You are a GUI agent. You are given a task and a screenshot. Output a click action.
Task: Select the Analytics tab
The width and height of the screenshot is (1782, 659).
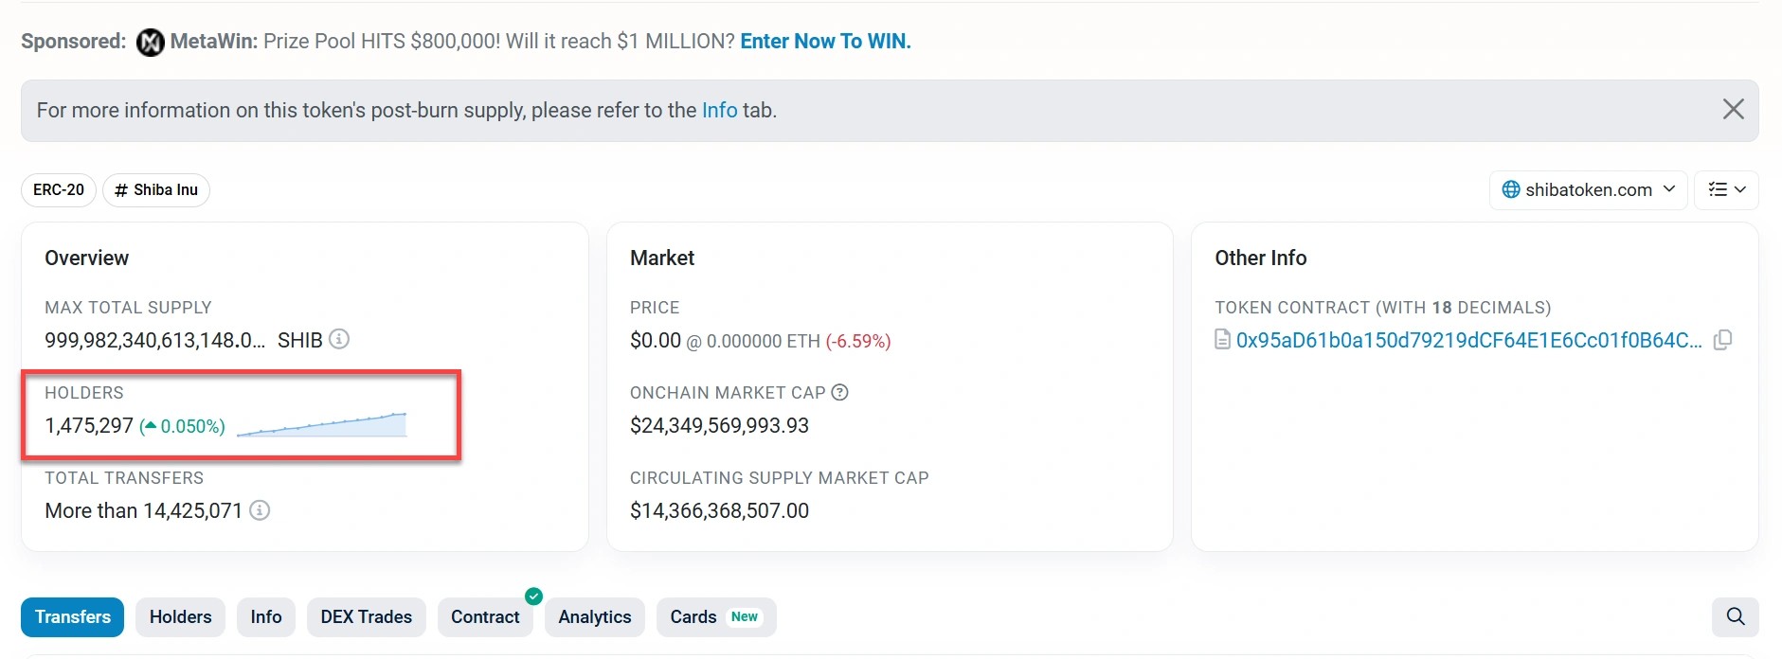point(594,616)
